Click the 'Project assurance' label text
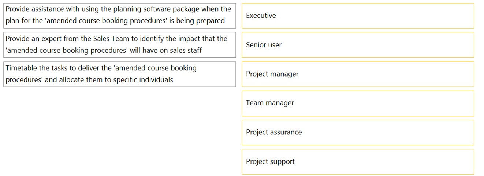Viewport: 484px width, 176px height. point(274,132)
